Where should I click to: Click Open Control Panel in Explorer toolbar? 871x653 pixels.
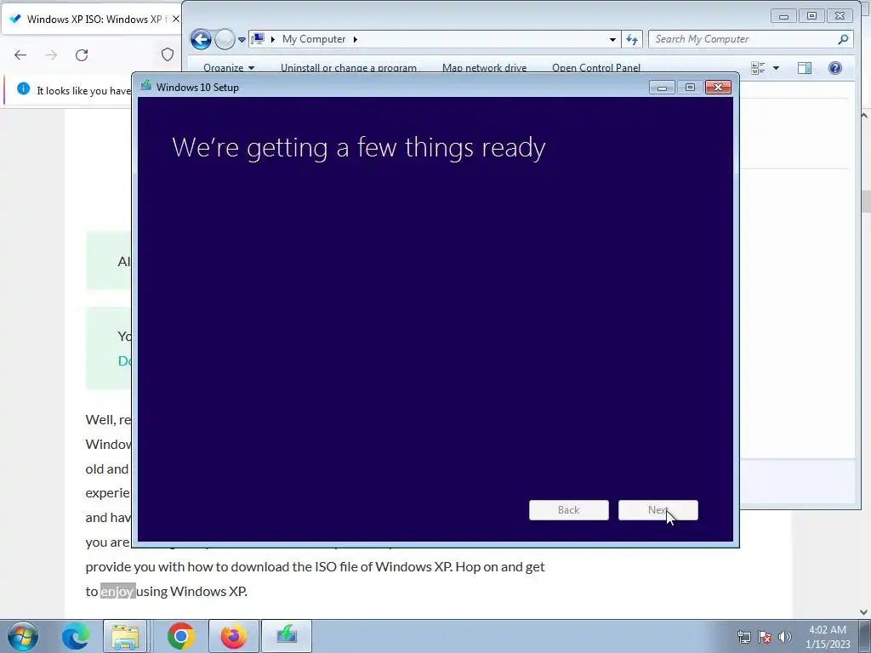click(596, 68)
